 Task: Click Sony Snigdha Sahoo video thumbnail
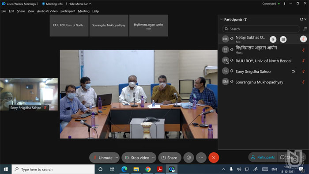(29, 94)
